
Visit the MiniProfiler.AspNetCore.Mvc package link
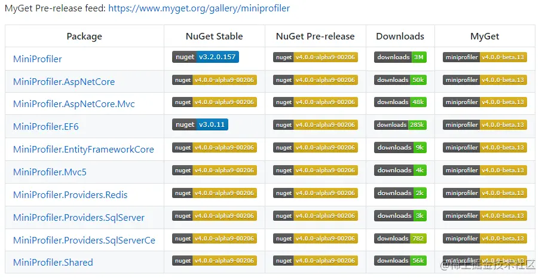coord(74,104)
